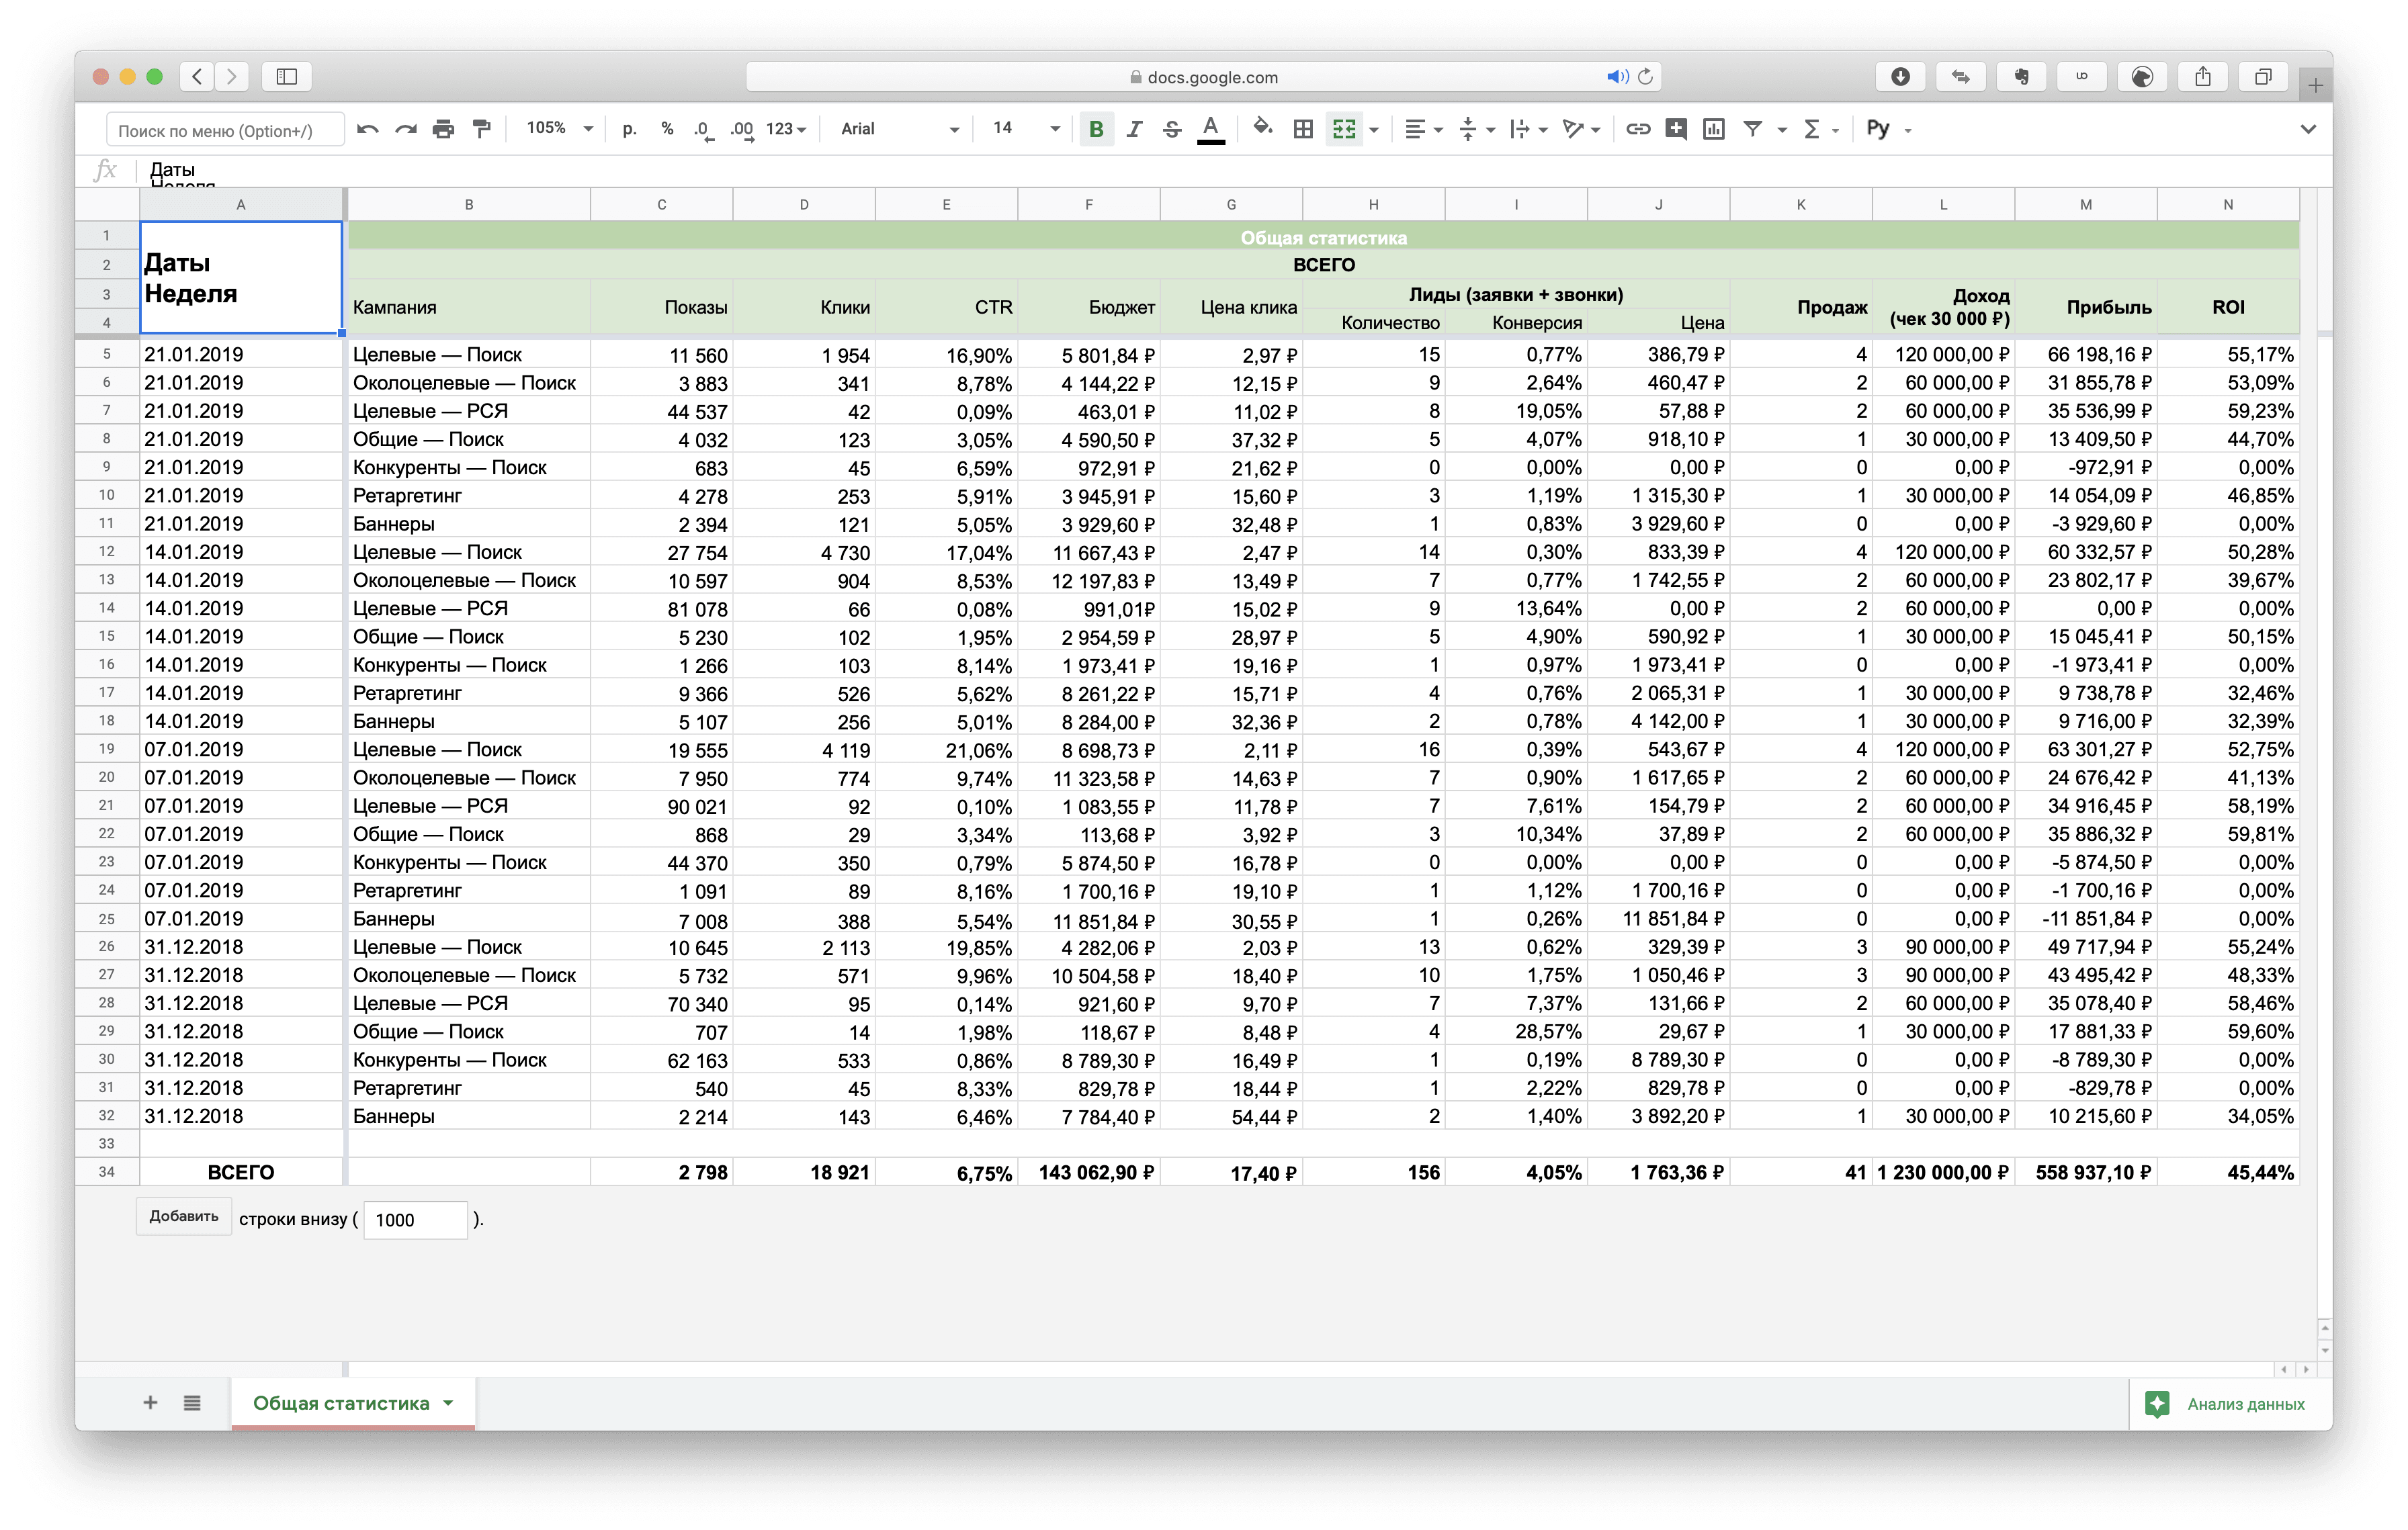The image size is (2408, 1530).
Task: Click the insert comment icon
Action: [x=1676, y=129]
